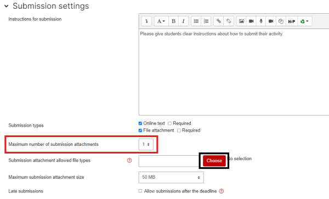Insert media file with first camera icon
This screenshot has width=329, height=199.
tap(251, 21)
